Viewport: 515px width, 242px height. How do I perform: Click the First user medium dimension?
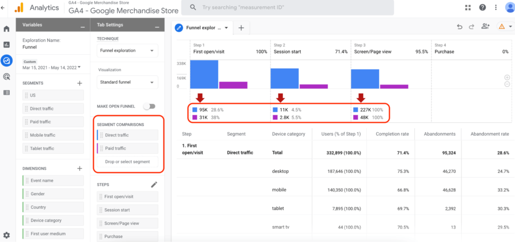(x=53, y=234)
